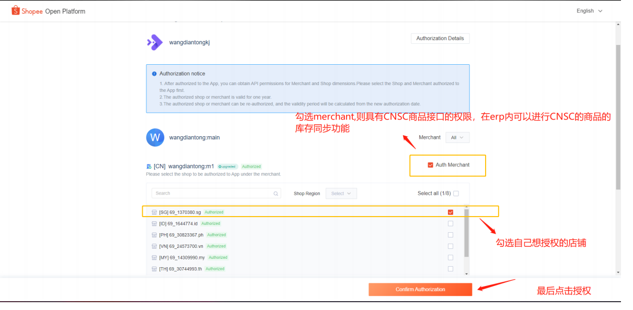Click the [SG] 69_1370380.sg shop name
Image resolution: width=633 pixels, height=310 pixels.
tap(180, 212)
